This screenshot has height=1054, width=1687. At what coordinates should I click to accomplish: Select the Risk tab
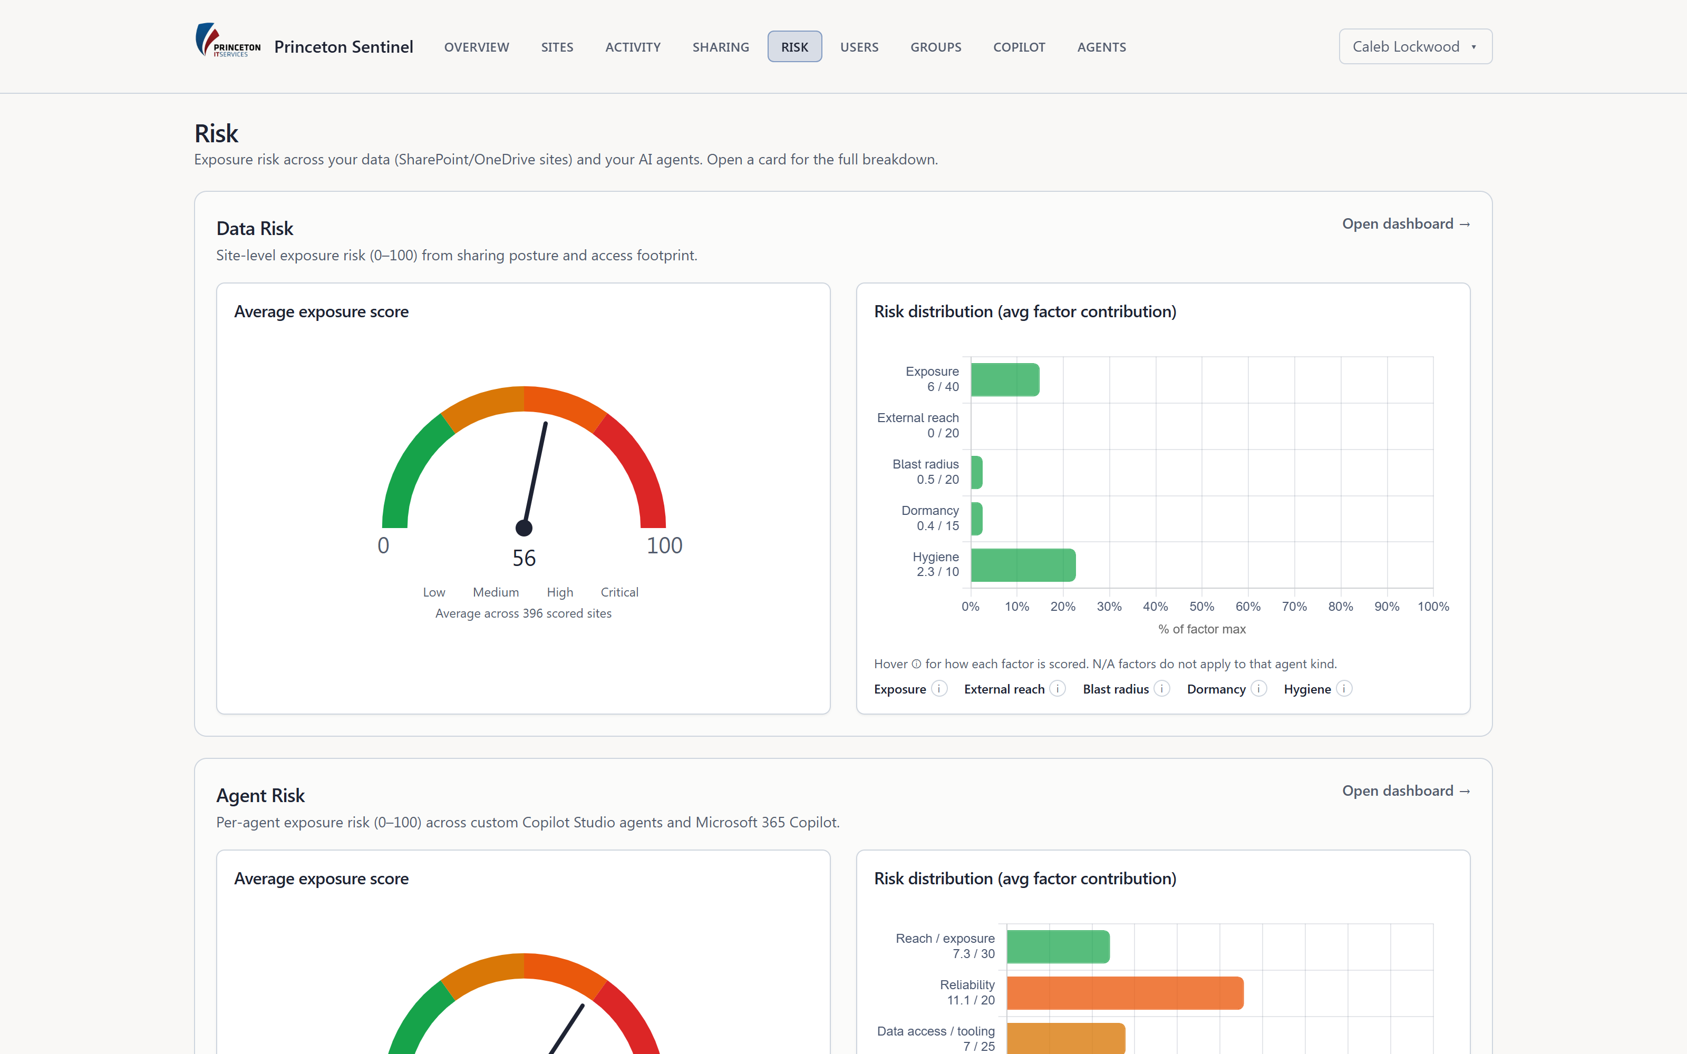pos(794,47)
